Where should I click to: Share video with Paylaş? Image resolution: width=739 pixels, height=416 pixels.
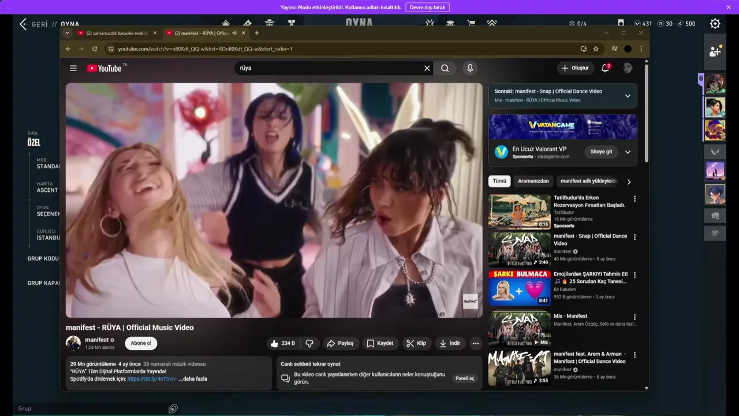point(340,343)
